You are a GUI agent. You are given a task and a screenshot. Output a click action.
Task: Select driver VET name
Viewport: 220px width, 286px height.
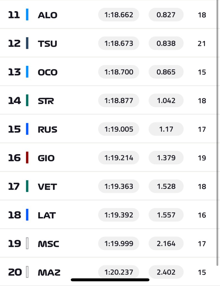coord(47,187)
